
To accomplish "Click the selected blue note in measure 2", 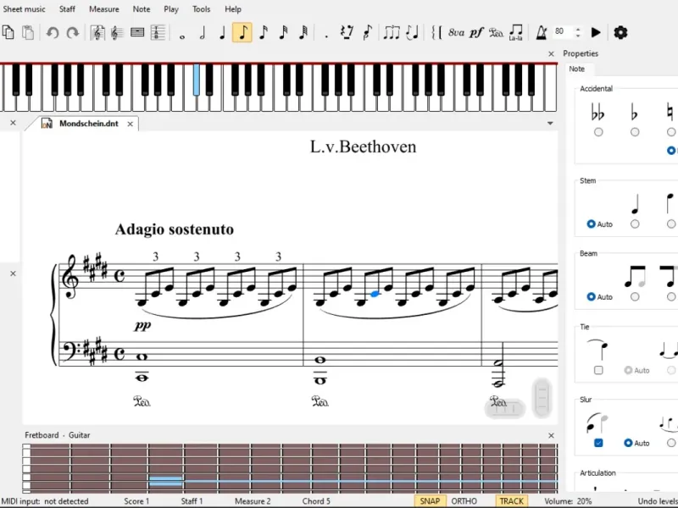I will point(375,294).
